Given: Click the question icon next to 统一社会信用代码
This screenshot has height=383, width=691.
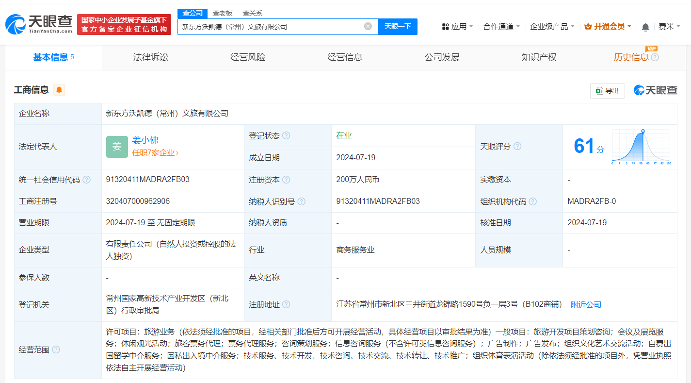Looking at the screenshot, I should (87, 180).
